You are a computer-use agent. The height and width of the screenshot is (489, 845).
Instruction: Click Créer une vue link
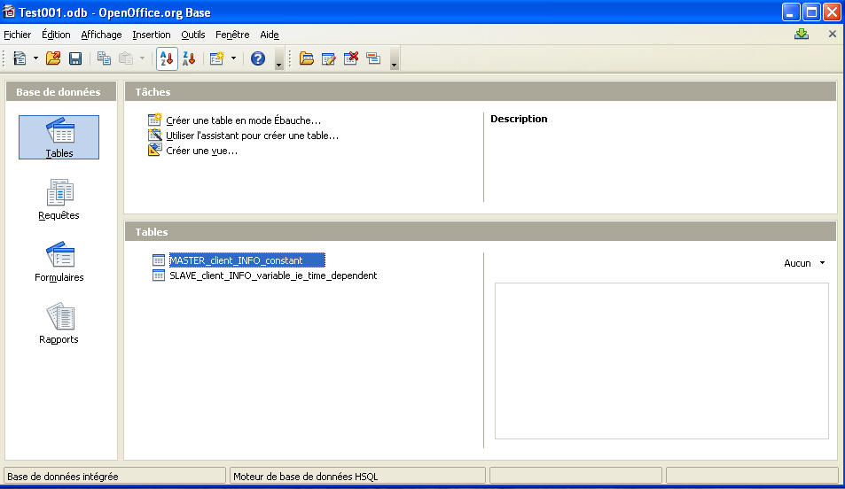[x=201, y=151]
